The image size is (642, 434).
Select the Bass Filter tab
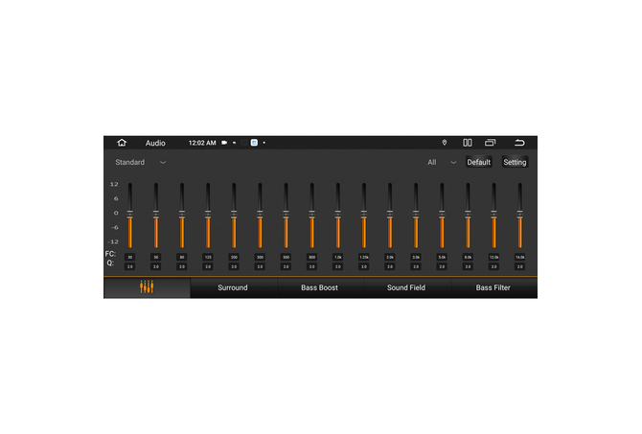tap(493, 287)
